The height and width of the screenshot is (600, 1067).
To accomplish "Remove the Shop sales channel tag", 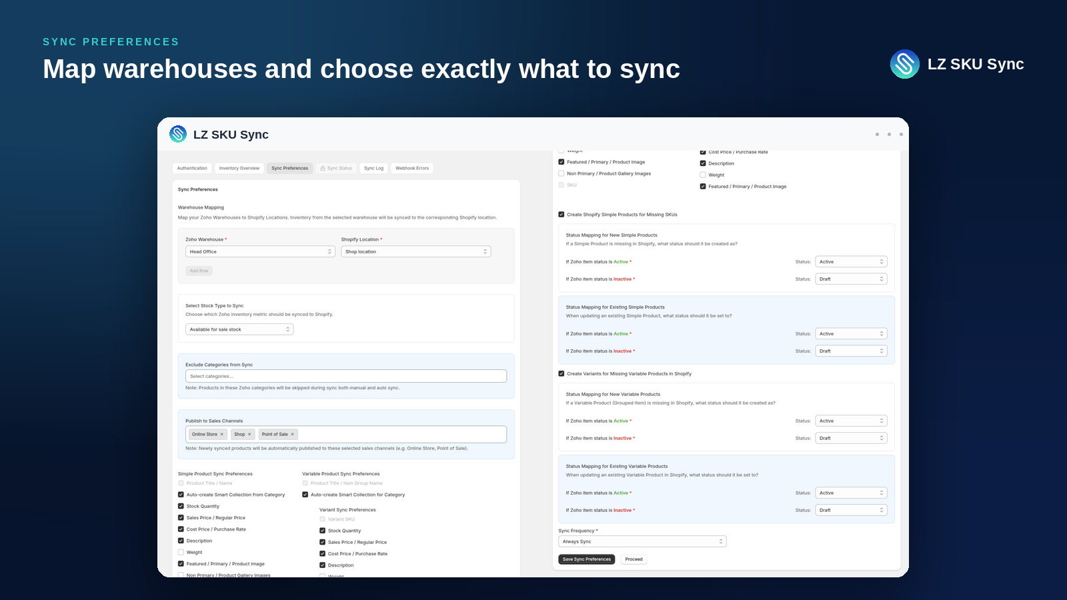I will 250,434.
